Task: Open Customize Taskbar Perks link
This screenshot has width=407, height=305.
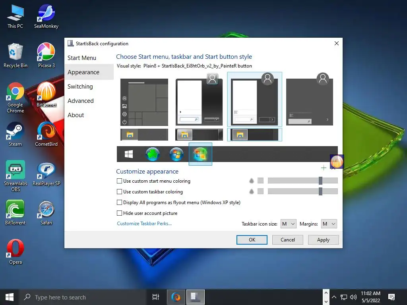Action: tap(144, 224)
